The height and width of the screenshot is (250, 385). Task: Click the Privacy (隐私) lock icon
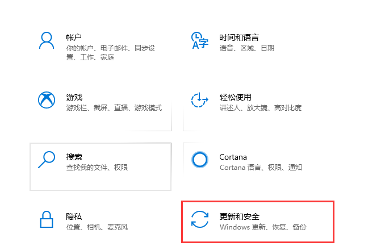click(46, 219)
